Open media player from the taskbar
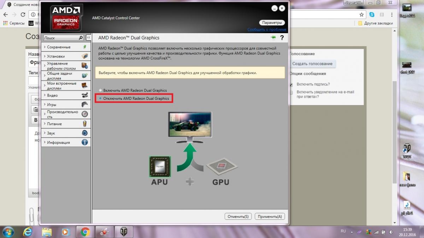424x238 pixels. [x=65, y=232]
